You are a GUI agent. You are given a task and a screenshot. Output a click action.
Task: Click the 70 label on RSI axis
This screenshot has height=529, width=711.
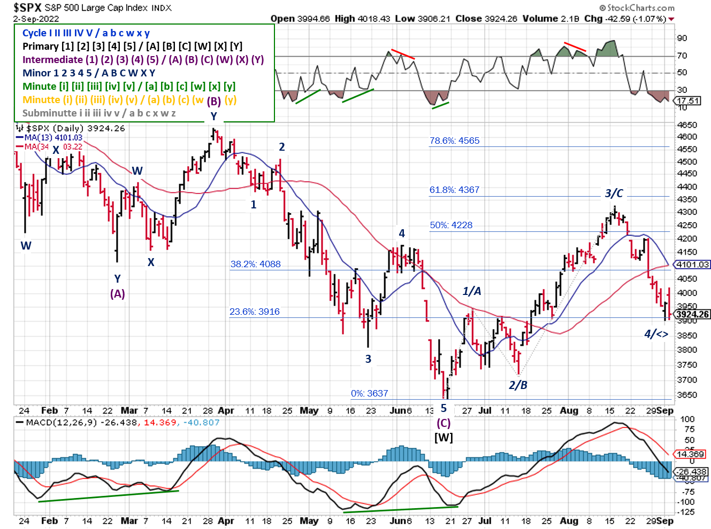[682, 56]
